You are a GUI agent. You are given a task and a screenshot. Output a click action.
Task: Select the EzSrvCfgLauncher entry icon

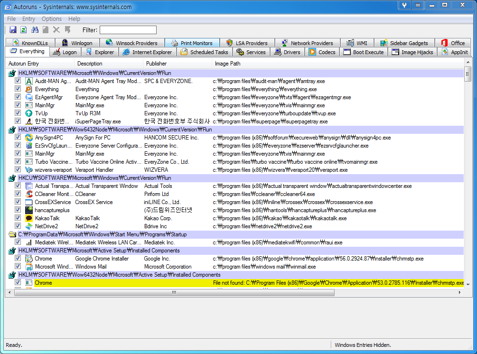(28, 145)
